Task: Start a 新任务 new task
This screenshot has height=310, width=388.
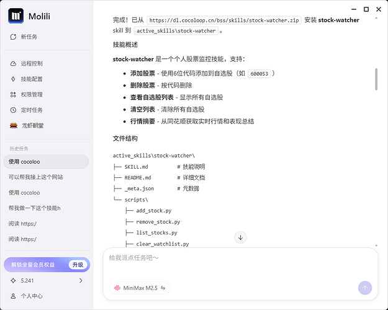Action: tap(29, 37)
